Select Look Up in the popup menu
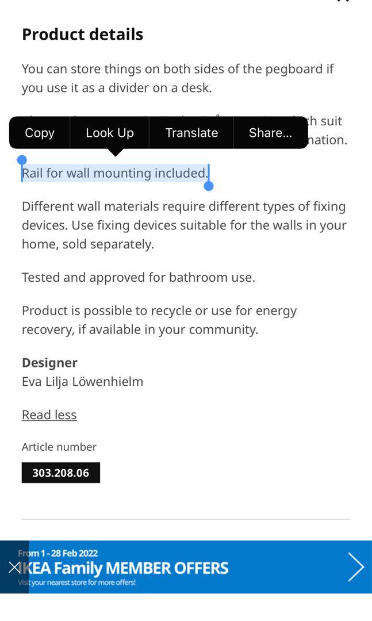 [110, 133]
